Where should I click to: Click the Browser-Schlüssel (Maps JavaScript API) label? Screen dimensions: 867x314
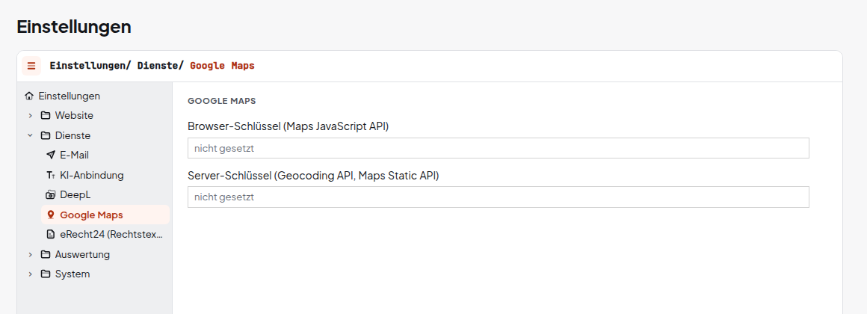point(288,126)
